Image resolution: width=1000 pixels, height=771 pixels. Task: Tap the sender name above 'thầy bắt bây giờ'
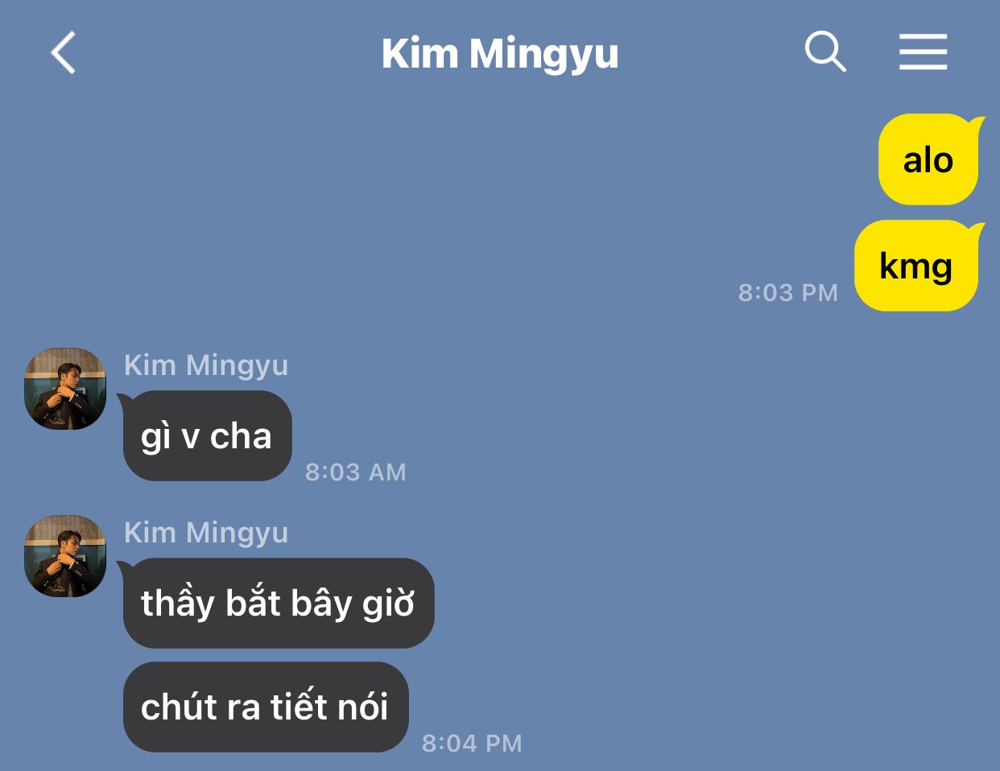pos(206,533)
